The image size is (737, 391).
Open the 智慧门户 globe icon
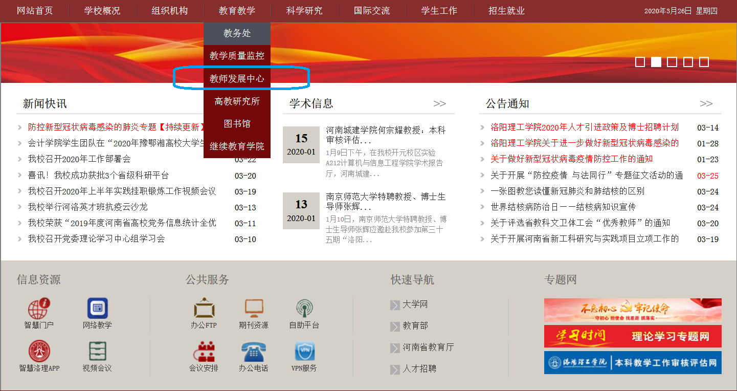point(39,309)
